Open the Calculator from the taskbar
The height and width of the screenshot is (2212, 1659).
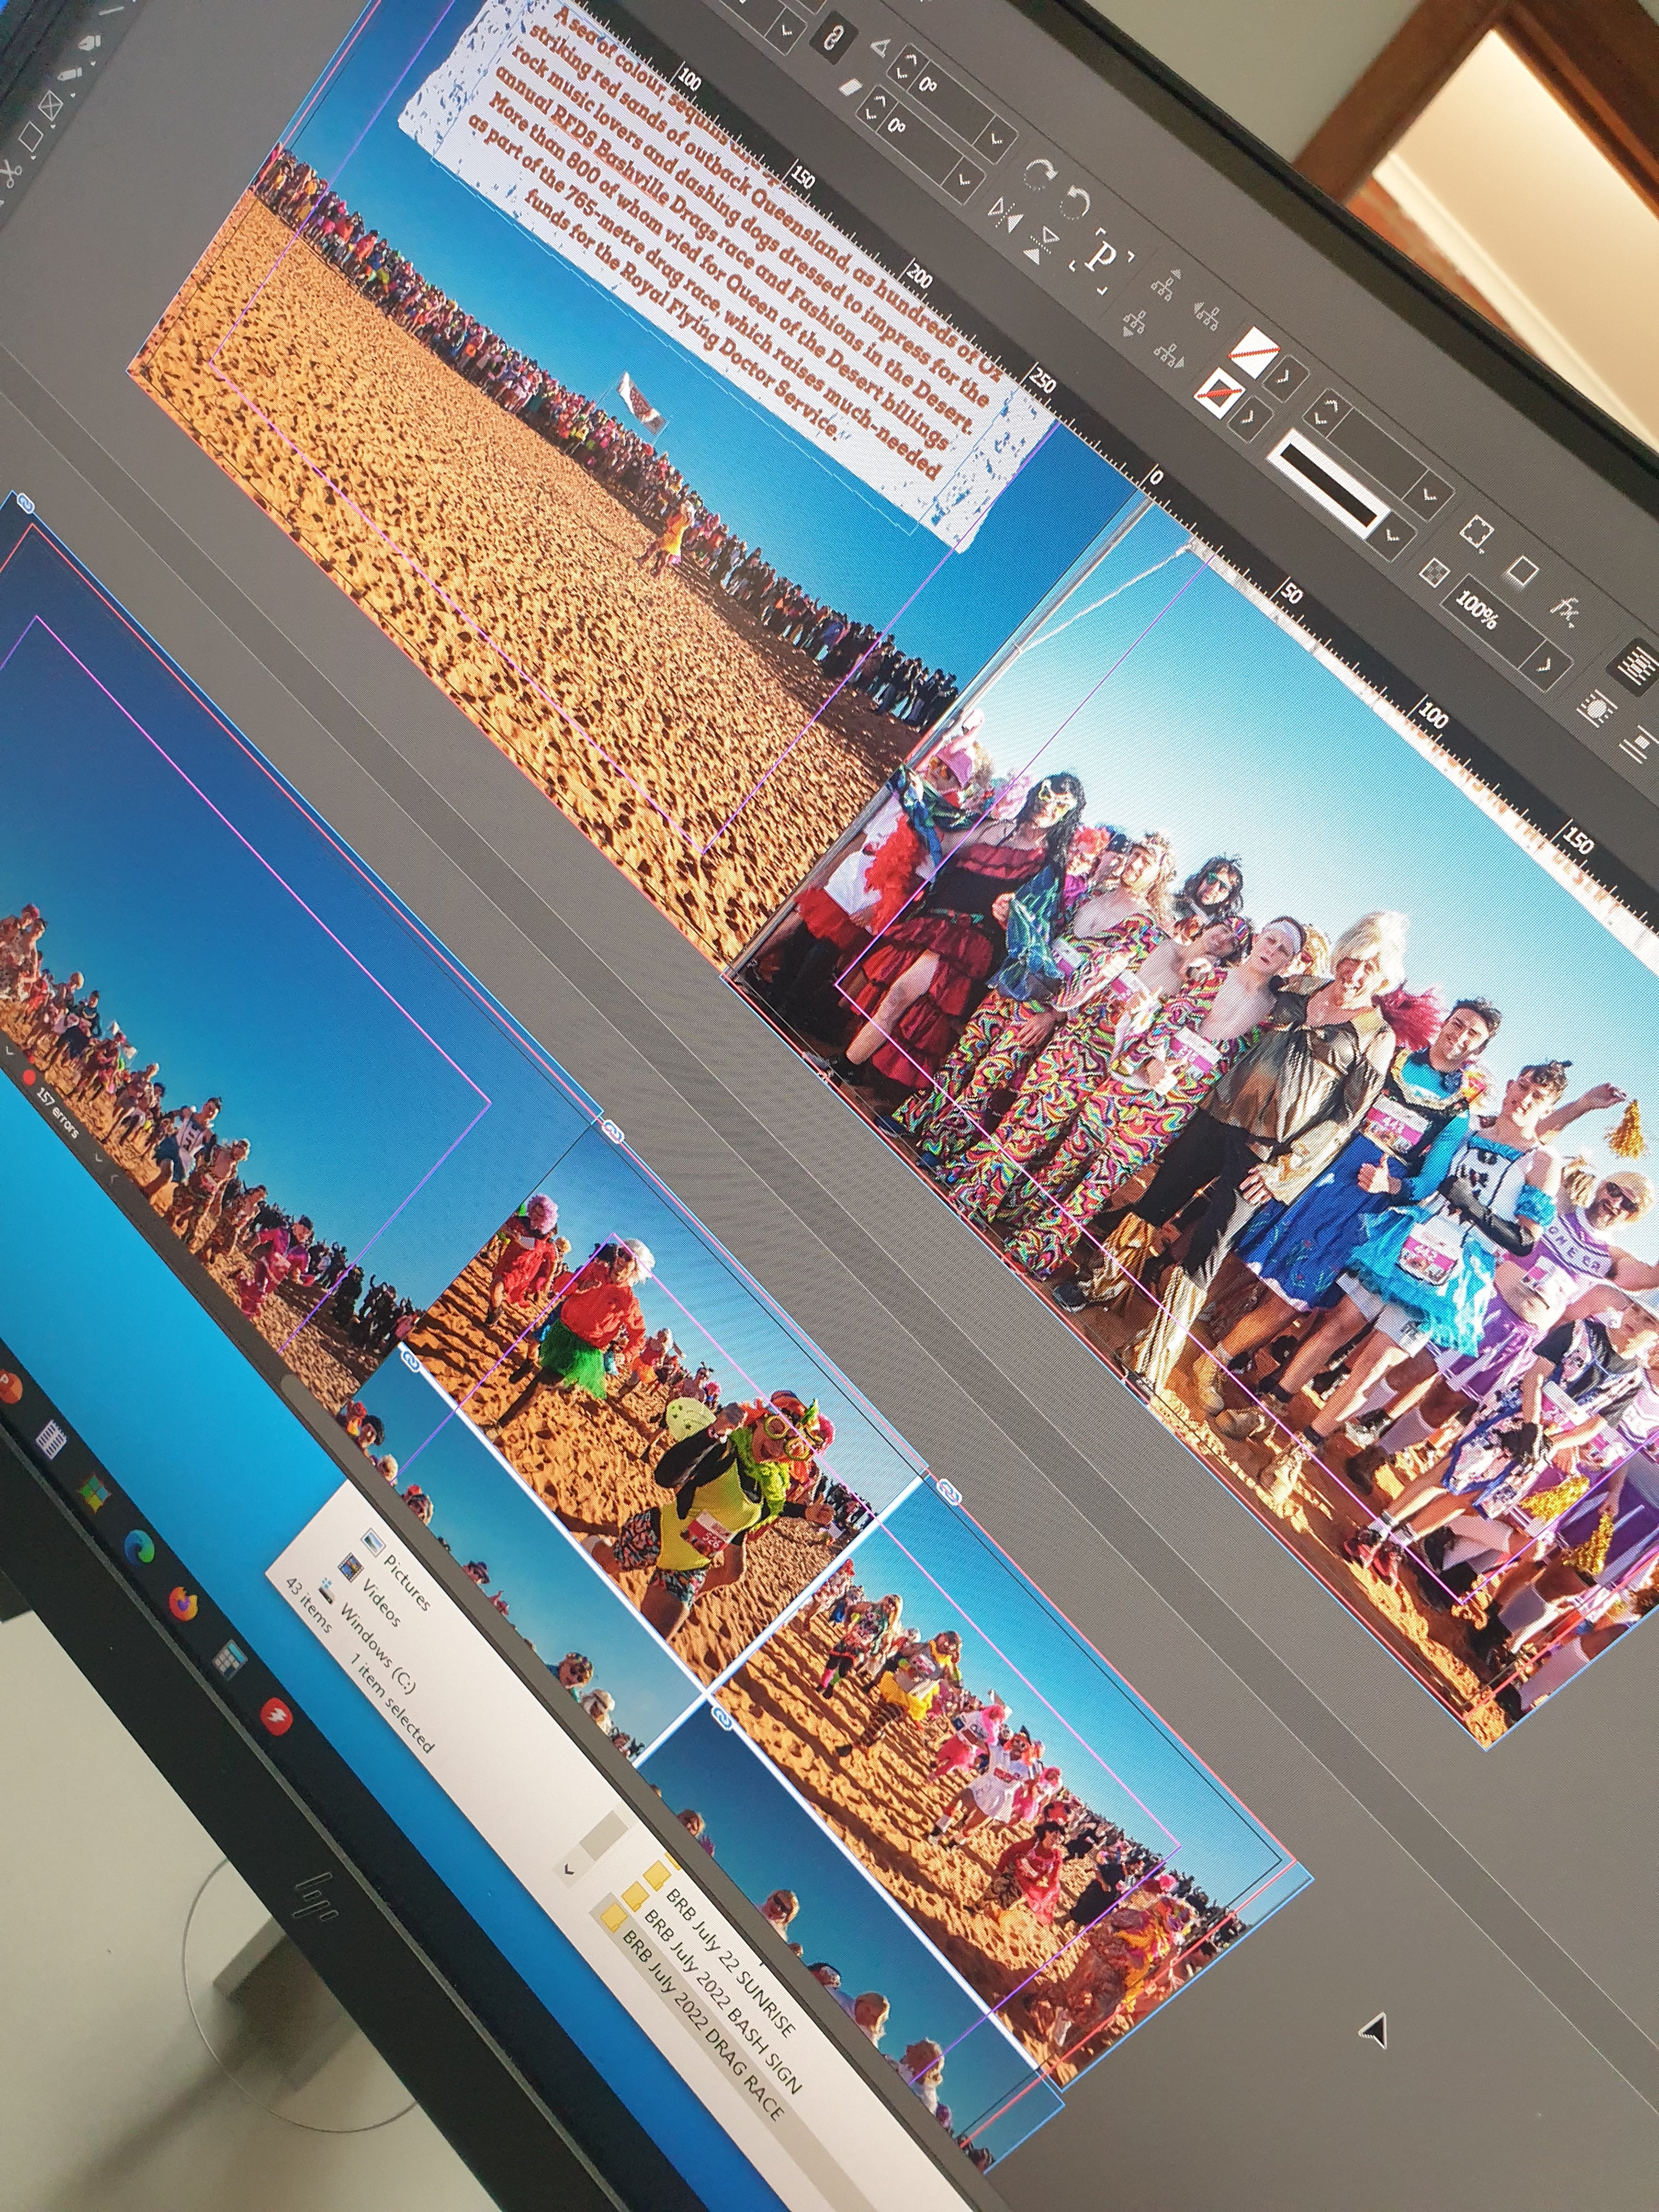pos(229,1660)
